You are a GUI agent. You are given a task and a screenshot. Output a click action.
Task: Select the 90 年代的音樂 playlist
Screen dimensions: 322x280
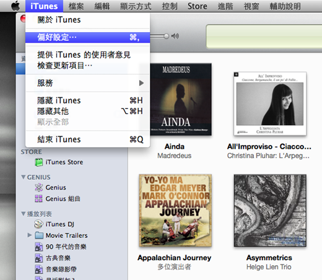pos(66,247)
